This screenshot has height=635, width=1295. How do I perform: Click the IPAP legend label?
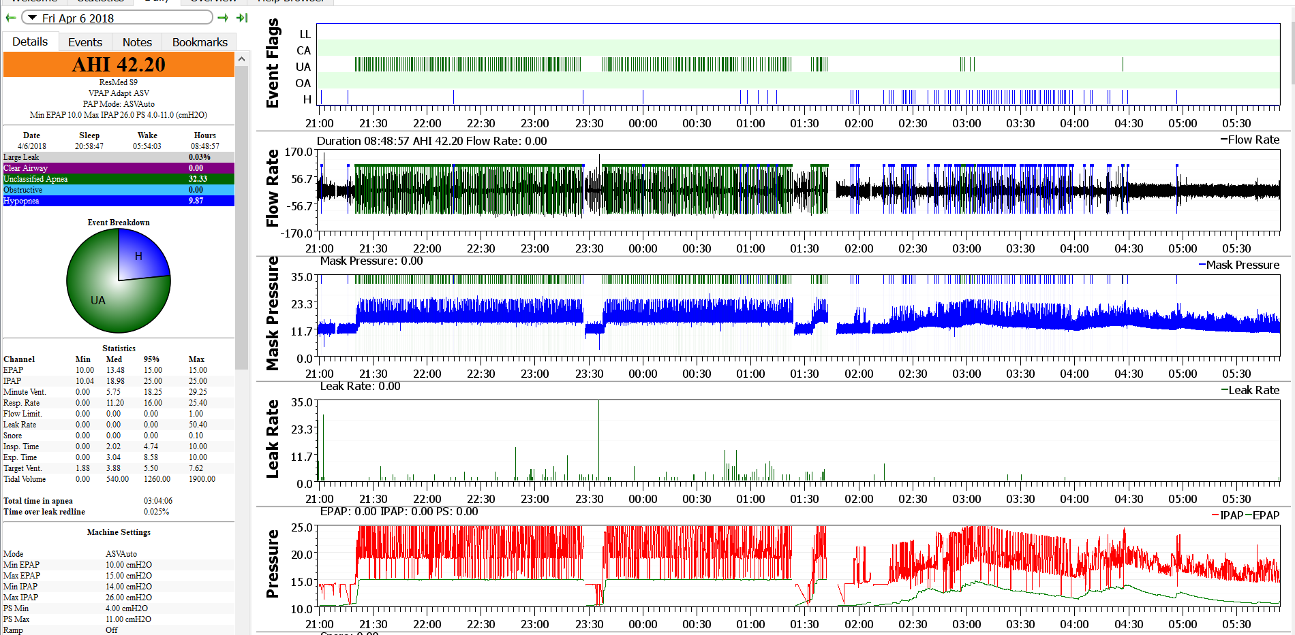coord(1232,515)
